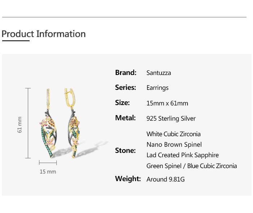This screenshot has height=213, width=253.
Task: Select the White Cubic Zirconia line
Action: [x=173, y=134]
